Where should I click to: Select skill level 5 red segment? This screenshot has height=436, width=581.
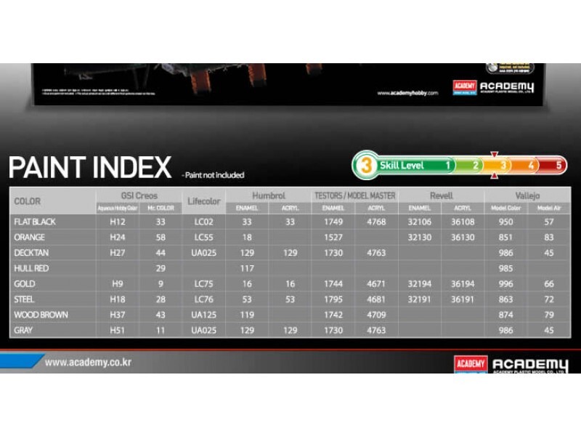(553, 166)
